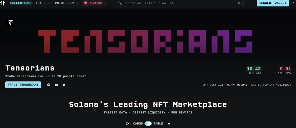
Task: Click the Solana's Leading NFT Marketplace heading
Action: pyautogui.click(x=148, y=104)
